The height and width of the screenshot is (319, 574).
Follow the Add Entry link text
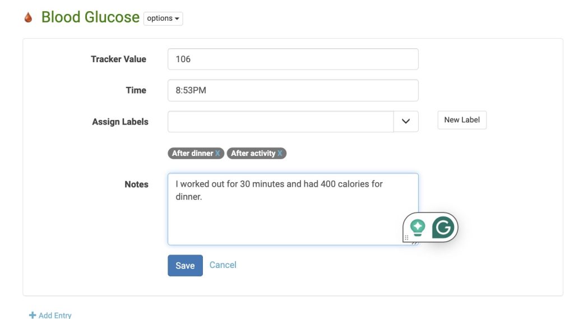(x=55, y=315)
